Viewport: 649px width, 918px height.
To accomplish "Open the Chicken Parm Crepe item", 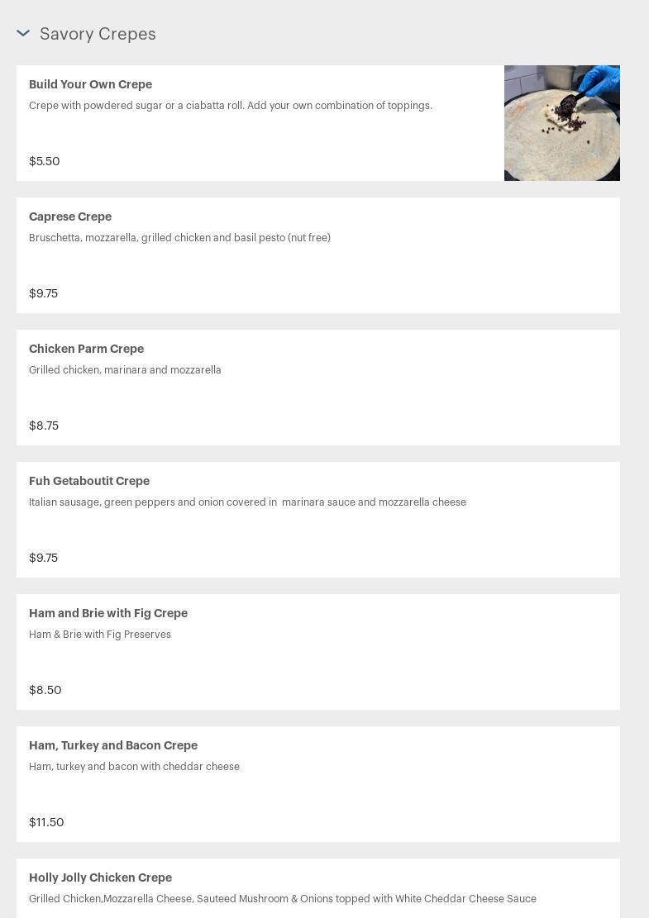I will [x=86, y=349].
